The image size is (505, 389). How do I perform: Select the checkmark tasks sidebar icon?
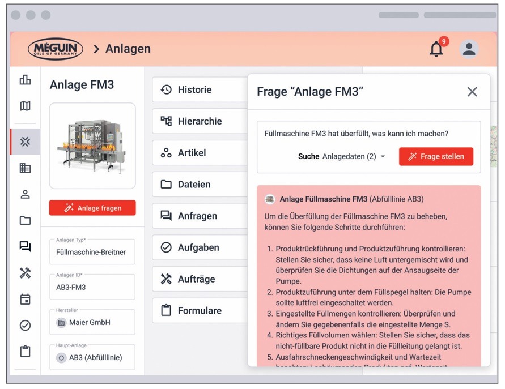click(x=25, y=326)
